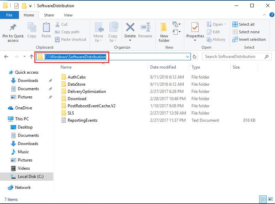Switch to the Home tab
The height and width of the screenshot is (204, 275).
click(29, 15)
